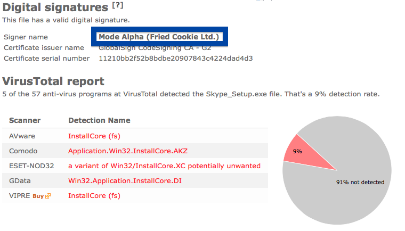The width and height of the screenshot is (405, 231).
Task: Click the VirusTotal report heading
Action: [x=53, y=81]
